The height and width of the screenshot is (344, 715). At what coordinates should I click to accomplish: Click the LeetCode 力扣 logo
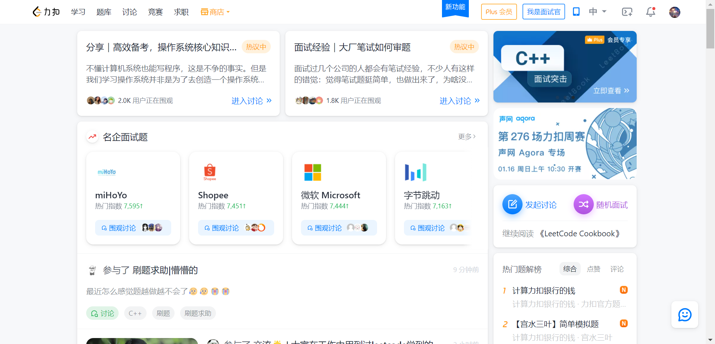point(46,12)
